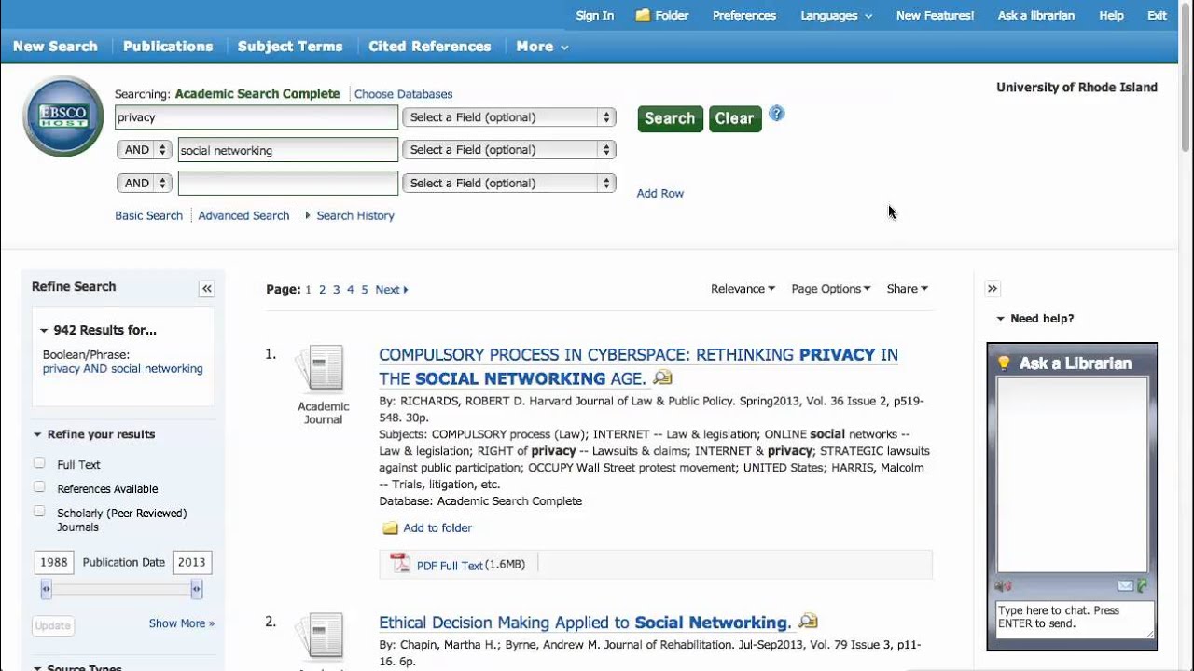The height and width of the screenshot is (671, 1194).
Task: Change the second row AND operator dropdown
Action: point(145,150)
